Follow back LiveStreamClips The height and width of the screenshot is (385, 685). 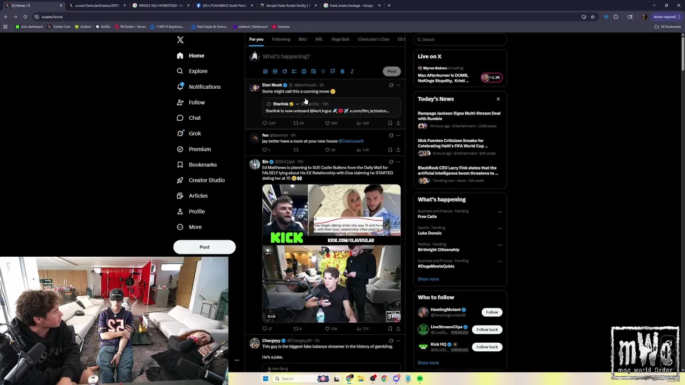point(487,329)
